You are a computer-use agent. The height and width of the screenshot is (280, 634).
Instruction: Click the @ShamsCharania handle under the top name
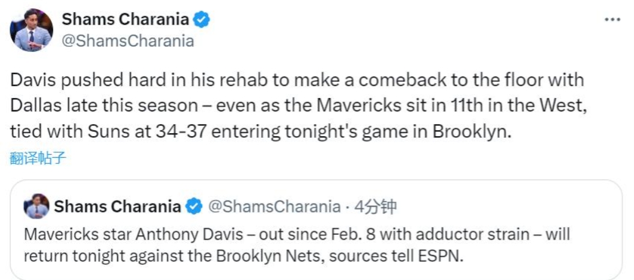point(128,40)
